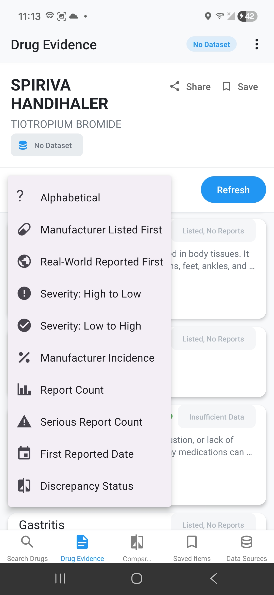274x595 pixels.
Task: Sort by Discrepancy Status
Action: (x=87, y=486)
